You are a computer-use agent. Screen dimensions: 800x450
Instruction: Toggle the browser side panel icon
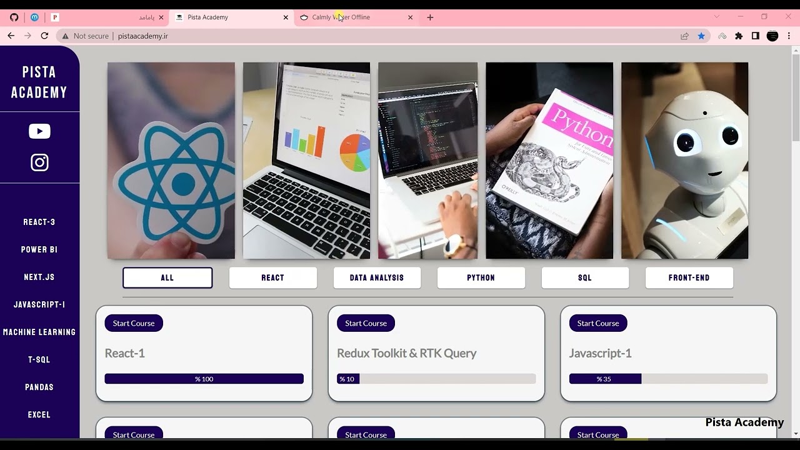point(755,36)
